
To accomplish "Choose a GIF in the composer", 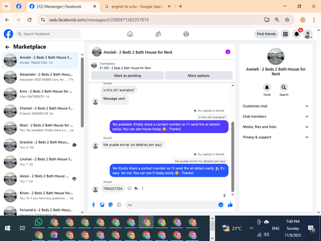I will tap(119, 205).
